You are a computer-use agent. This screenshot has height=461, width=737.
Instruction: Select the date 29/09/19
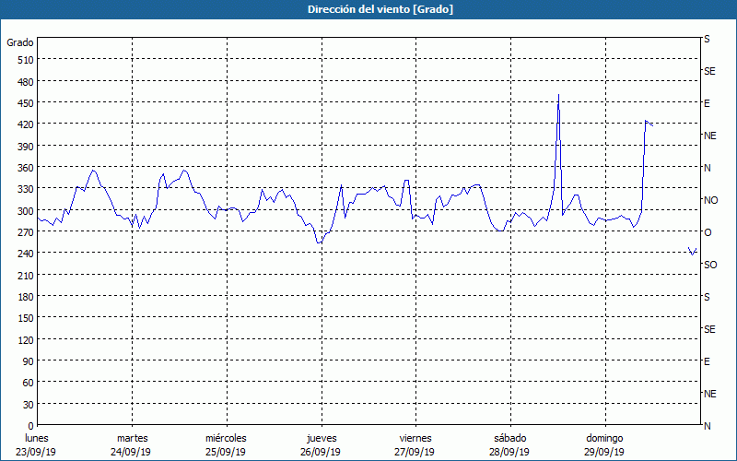pos(604,452)
